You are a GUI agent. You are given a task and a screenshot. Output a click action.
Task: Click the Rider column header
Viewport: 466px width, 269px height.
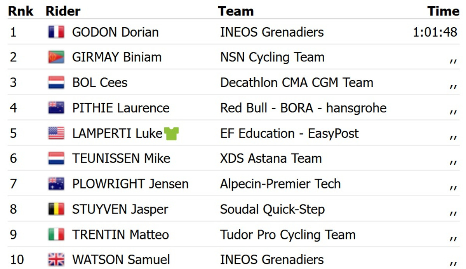[x=63, y=11]
